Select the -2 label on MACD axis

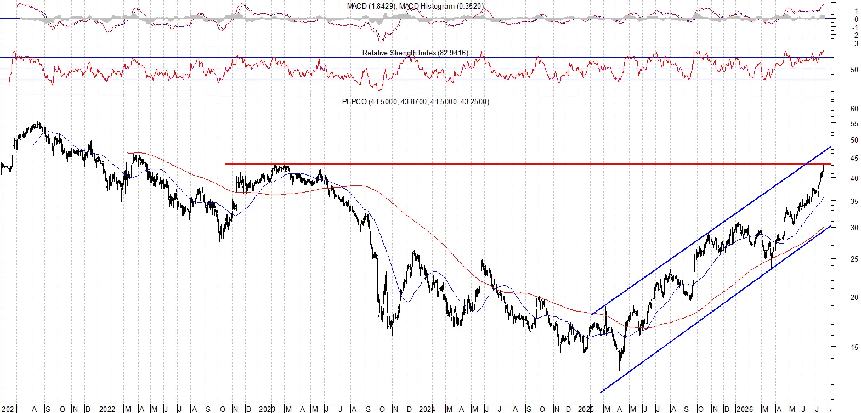click(x=856, y=35)
